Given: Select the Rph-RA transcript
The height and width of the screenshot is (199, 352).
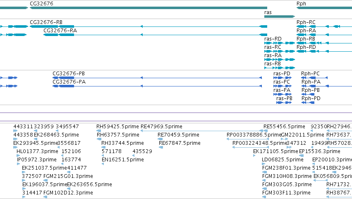Looking at the screenshot, I should click(x=324, y=35).
